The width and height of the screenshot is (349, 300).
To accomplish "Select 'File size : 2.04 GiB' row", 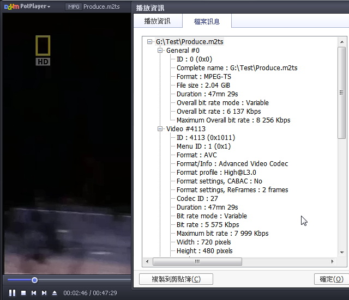I will coord(203,85).
